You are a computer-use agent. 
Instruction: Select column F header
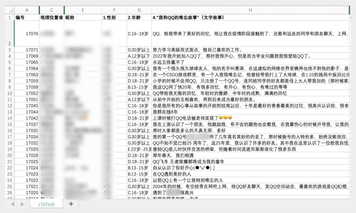[x=114, y=10]
